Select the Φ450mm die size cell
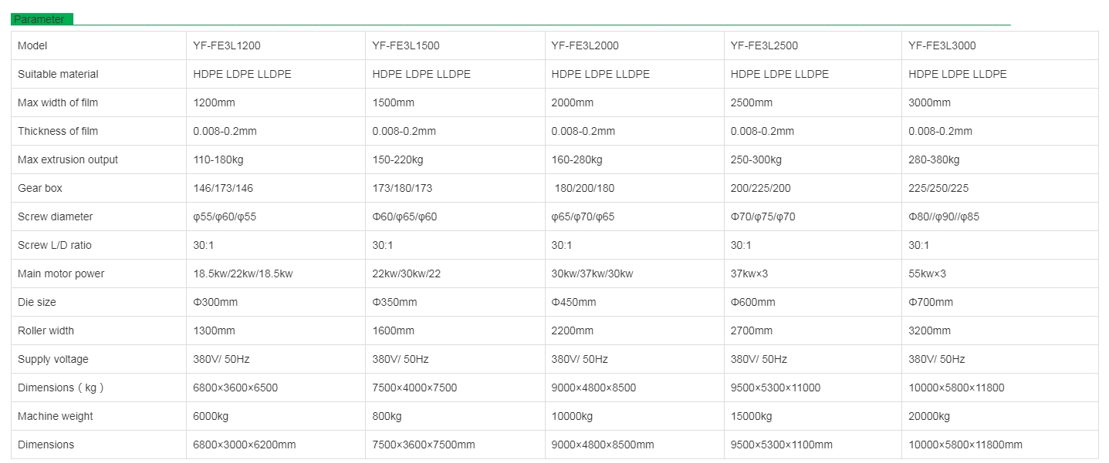Screen dimensions: 1109x463 pos(573,302)
